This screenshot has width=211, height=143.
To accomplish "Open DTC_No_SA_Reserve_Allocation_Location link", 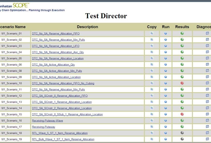I will pyautogui.click(x=58, y=59).
